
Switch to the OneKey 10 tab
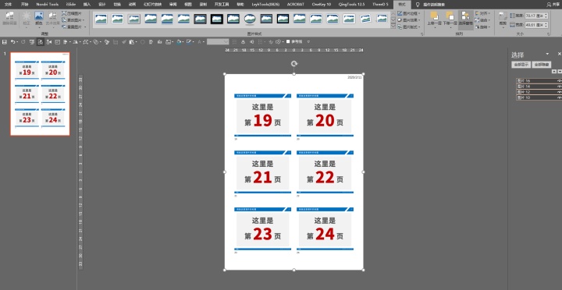322,5
